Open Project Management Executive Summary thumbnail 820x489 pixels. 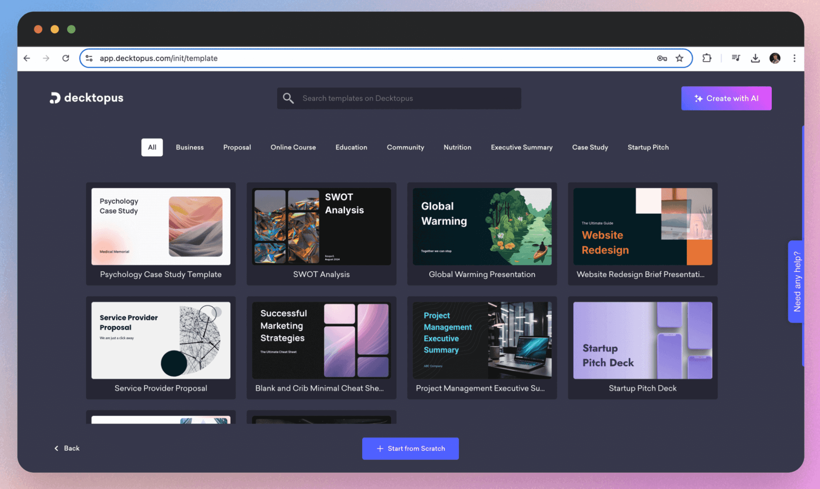click(x=482, y=341)
